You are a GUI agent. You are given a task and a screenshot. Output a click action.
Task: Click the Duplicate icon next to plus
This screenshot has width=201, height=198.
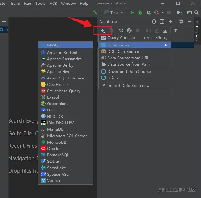point(111,30)
